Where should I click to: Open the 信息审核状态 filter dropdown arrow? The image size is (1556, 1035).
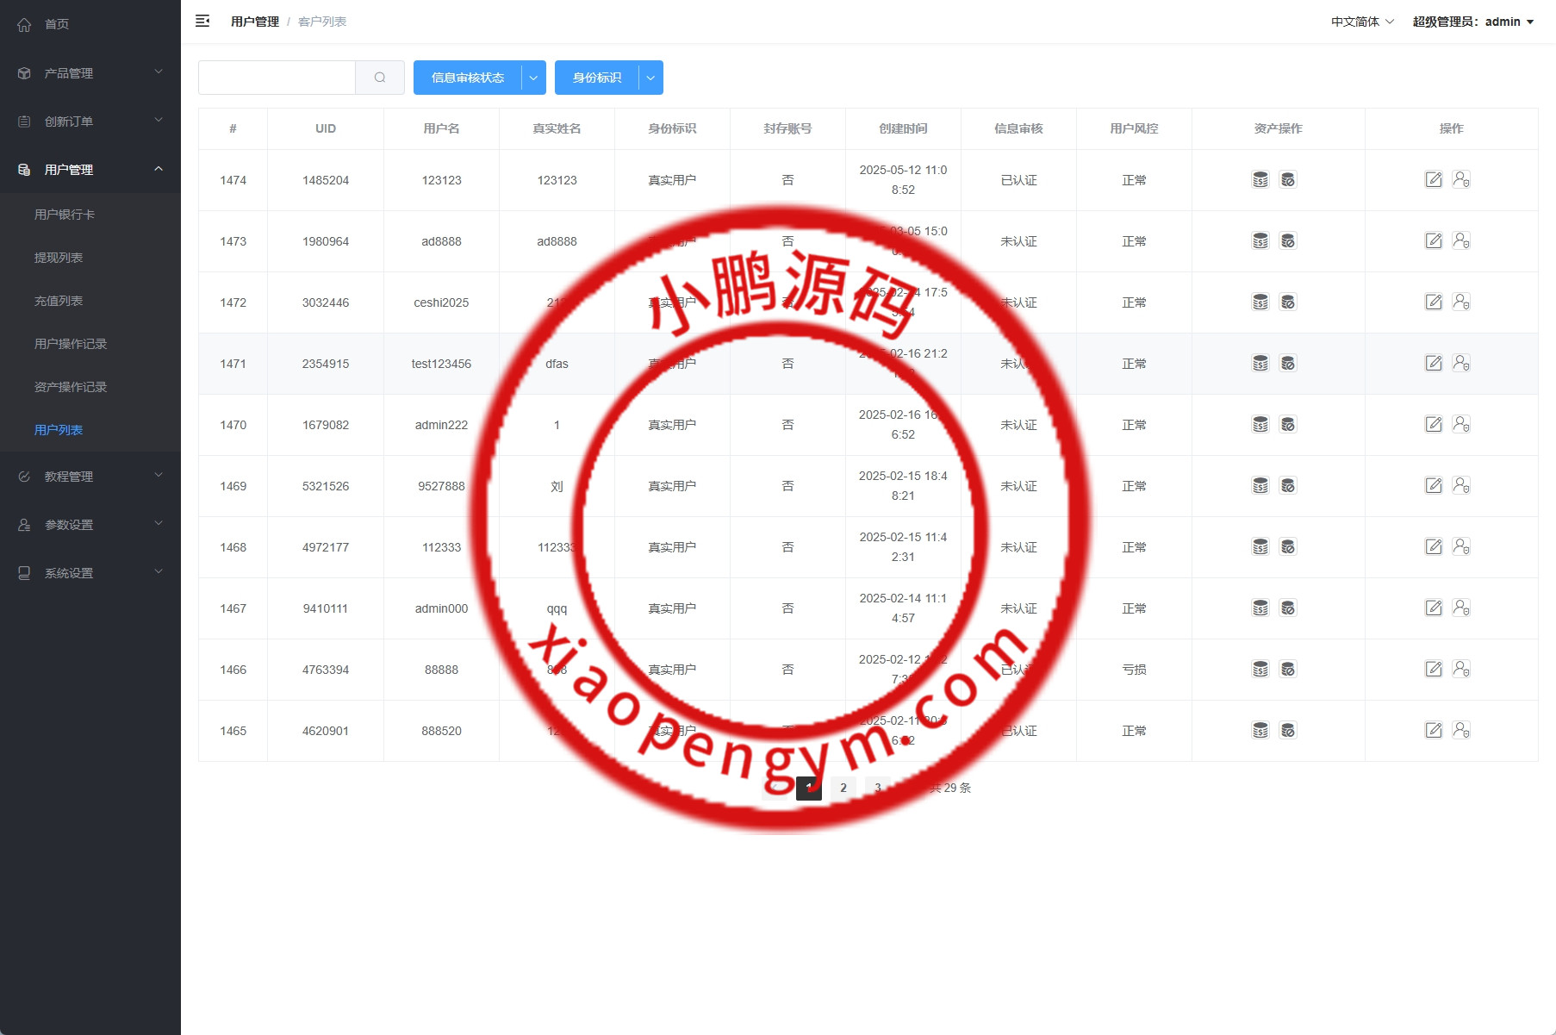pos(533,78)
